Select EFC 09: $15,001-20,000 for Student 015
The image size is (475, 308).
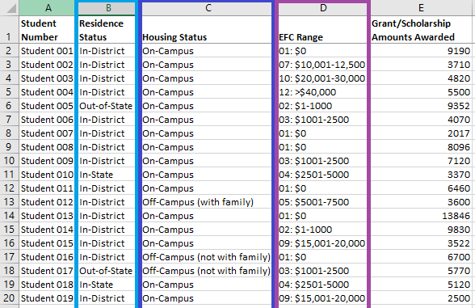coord(323,243)
